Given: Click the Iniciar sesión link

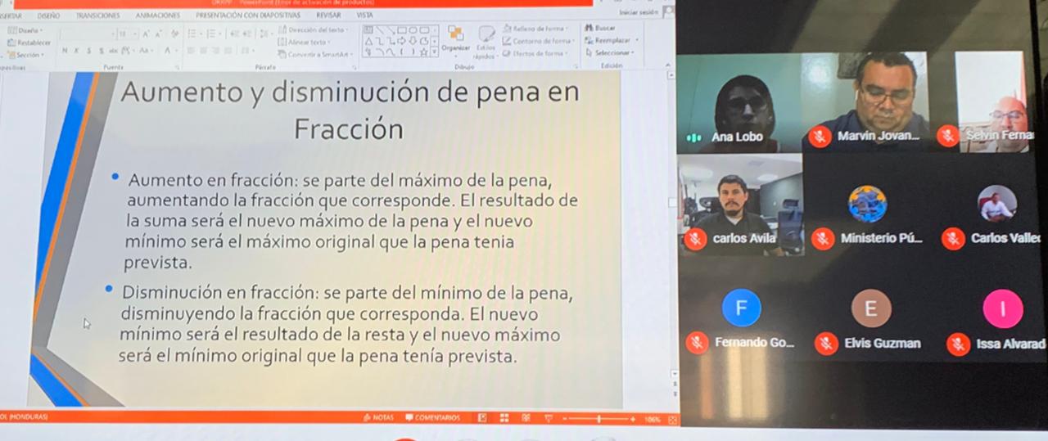Looking at the screenshot, I should tap(639, 12).
